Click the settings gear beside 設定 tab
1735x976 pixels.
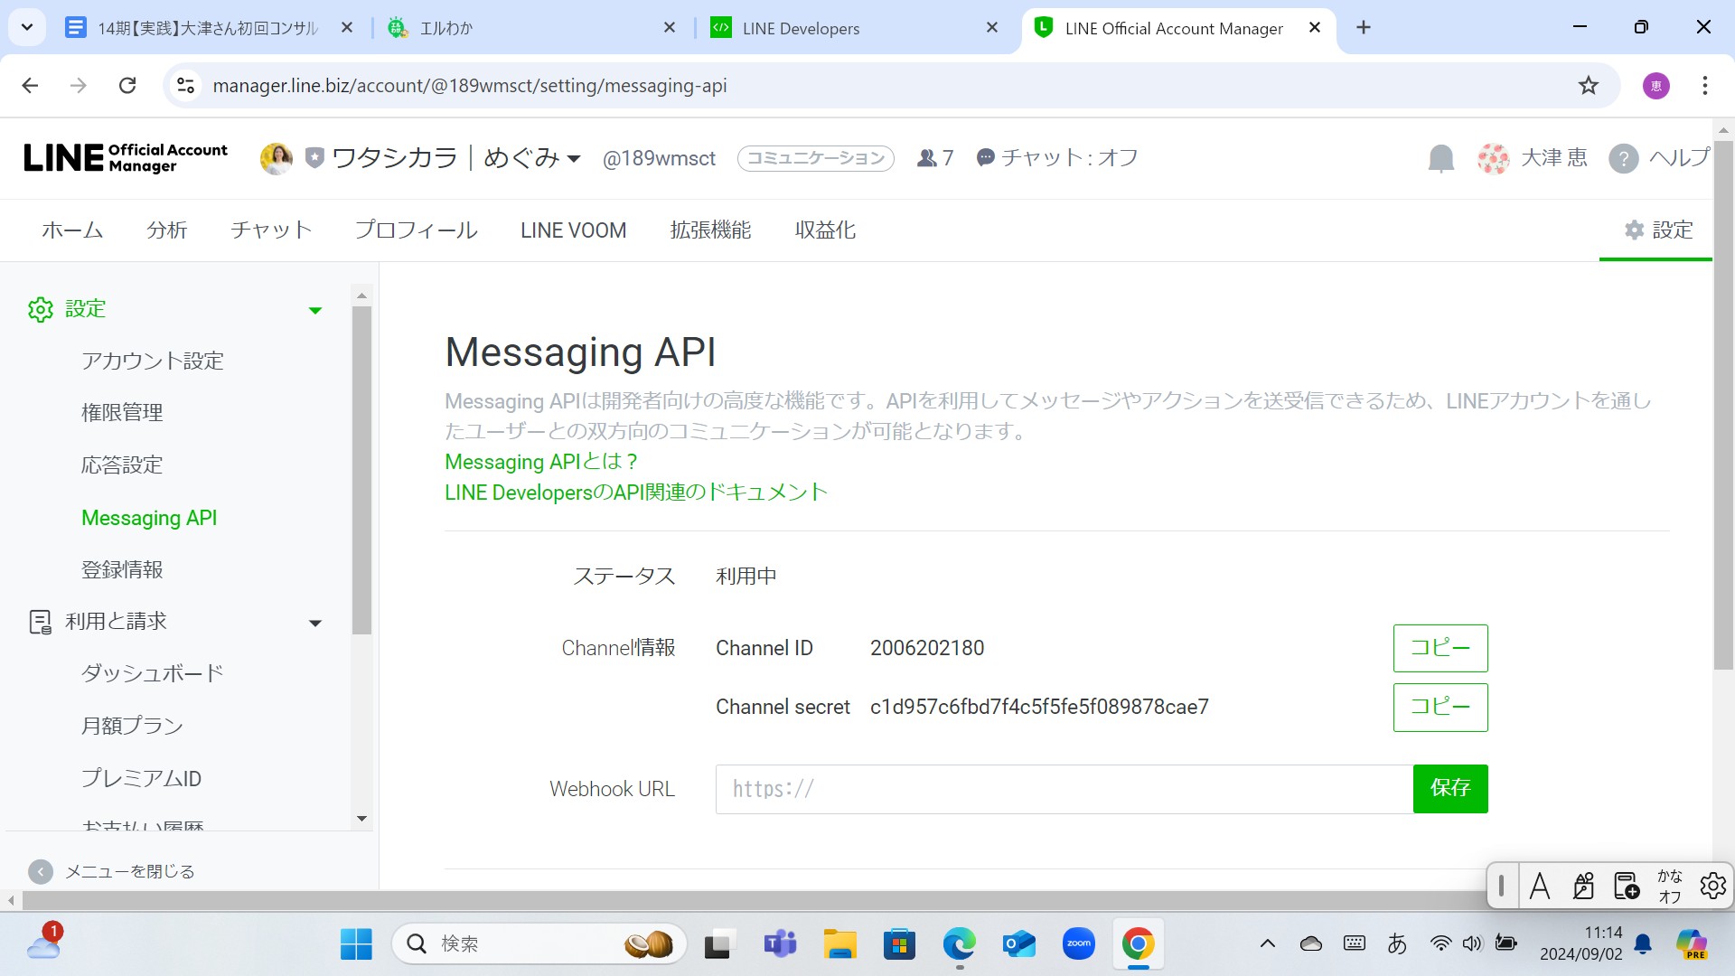pyautogui.click(x=1634, y=230)
